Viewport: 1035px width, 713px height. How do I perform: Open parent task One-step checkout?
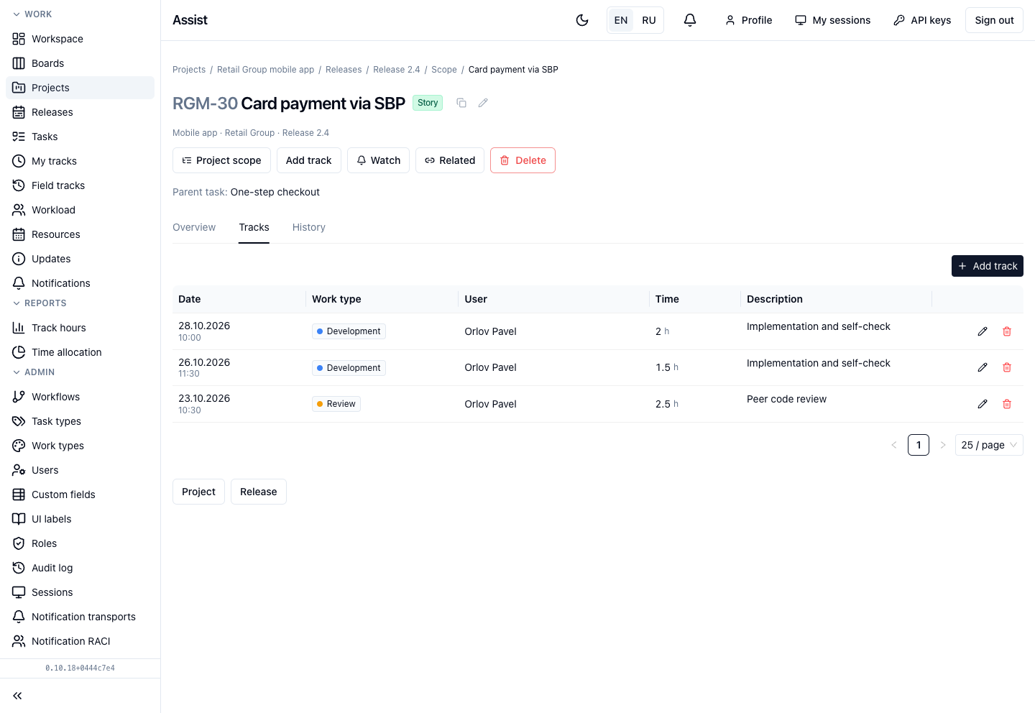tap(275, 192)
